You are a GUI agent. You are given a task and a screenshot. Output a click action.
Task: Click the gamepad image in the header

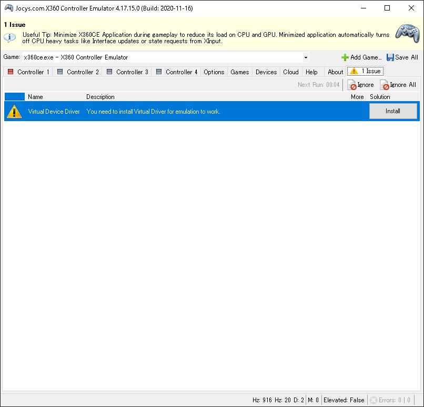408,33
